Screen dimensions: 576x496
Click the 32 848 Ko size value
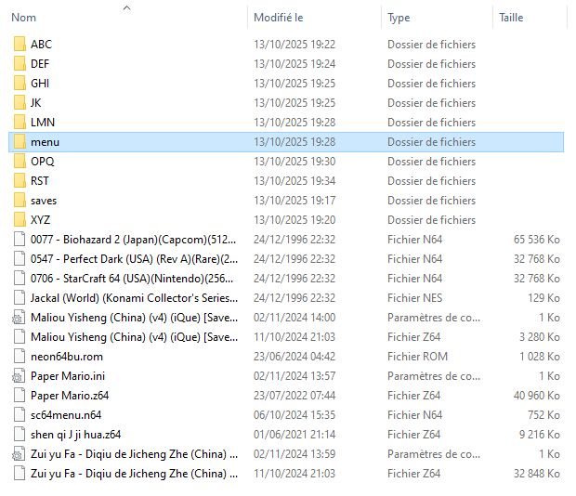[537, 474]
